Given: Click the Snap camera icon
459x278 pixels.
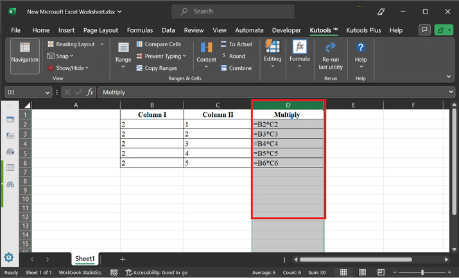Looking at the screenshot, I should click(51, 56).
